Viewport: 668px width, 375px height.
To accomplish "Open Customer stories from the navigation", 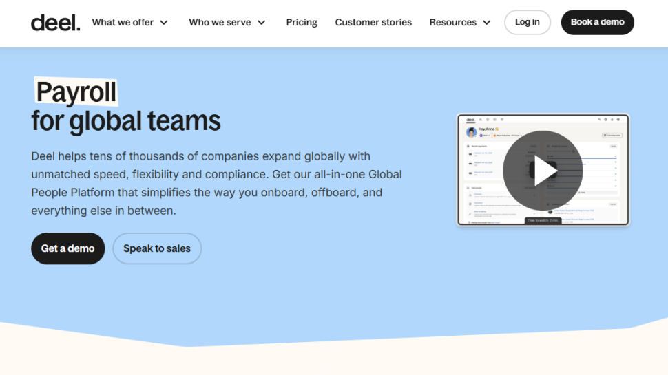I will (373, 22).
